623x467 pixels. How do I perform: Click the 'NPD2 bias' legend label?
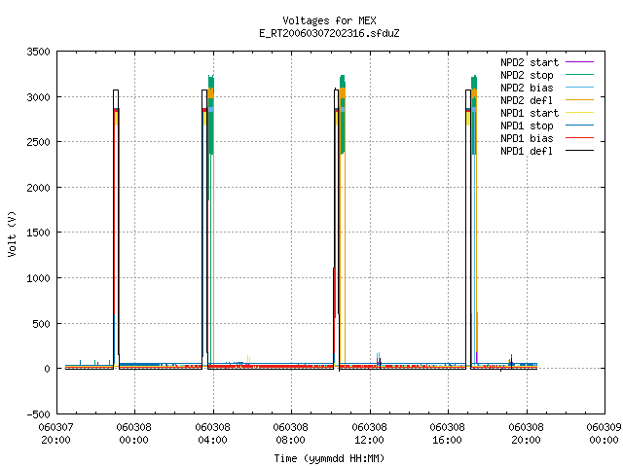527,88
